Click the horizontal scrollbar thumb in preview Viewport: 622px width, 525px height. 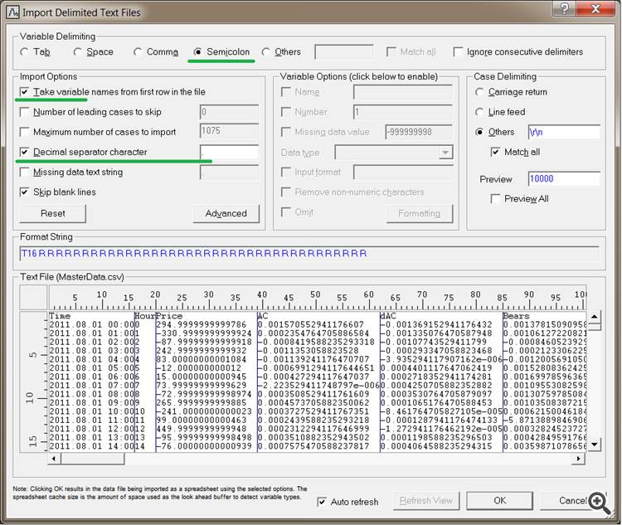pyautogui.click(x=92, y=459)
